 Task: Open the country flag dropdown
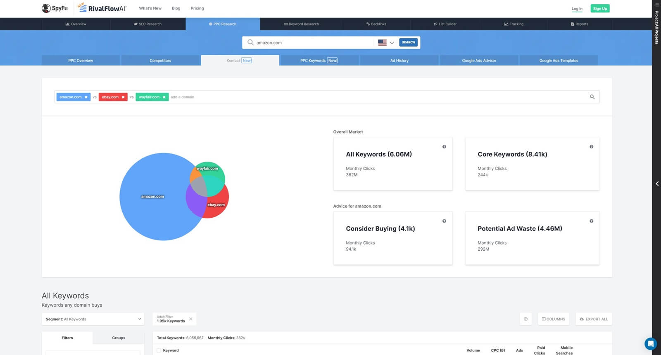tap(386, 42)
